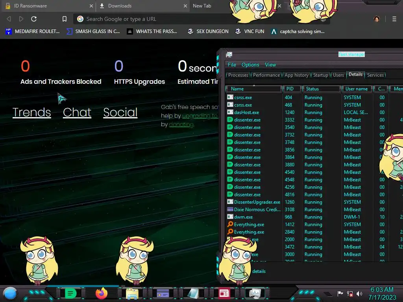
Task: Open the Social link
Action: (120, 112)
